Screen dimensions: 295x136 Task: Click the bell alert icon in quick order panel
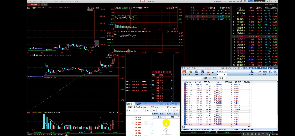pyautogui.click(x=178, y=117)
